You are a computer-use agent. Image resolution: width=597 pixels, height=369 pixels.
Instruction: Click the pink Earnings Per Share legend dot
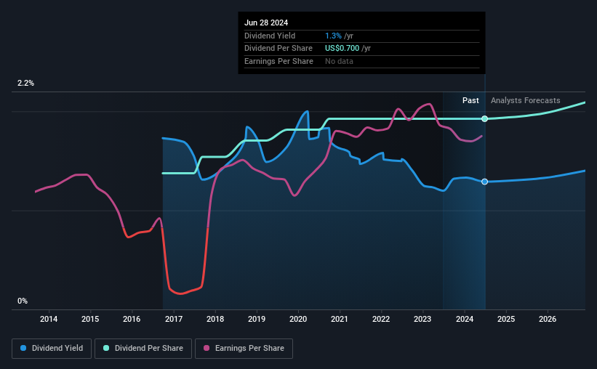pyautogui.click(x=207, y=348)
